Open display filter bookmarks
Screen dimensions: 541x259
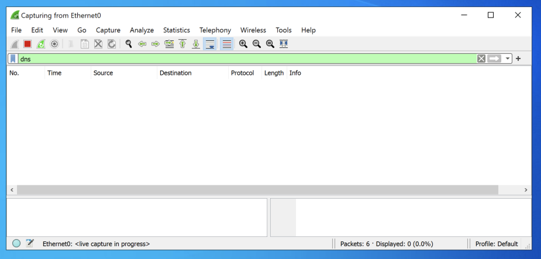pyautogui.click(x=13, y=58)
